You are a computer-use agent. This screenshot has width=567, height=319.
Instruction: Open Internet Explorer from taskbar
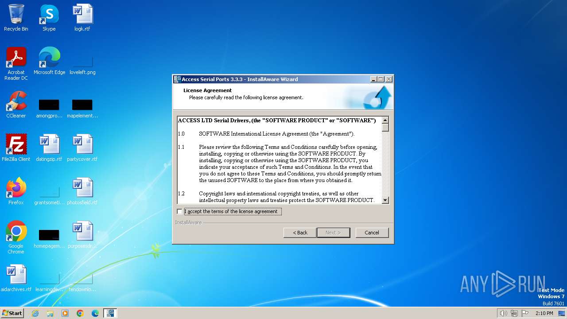[35, 313]
